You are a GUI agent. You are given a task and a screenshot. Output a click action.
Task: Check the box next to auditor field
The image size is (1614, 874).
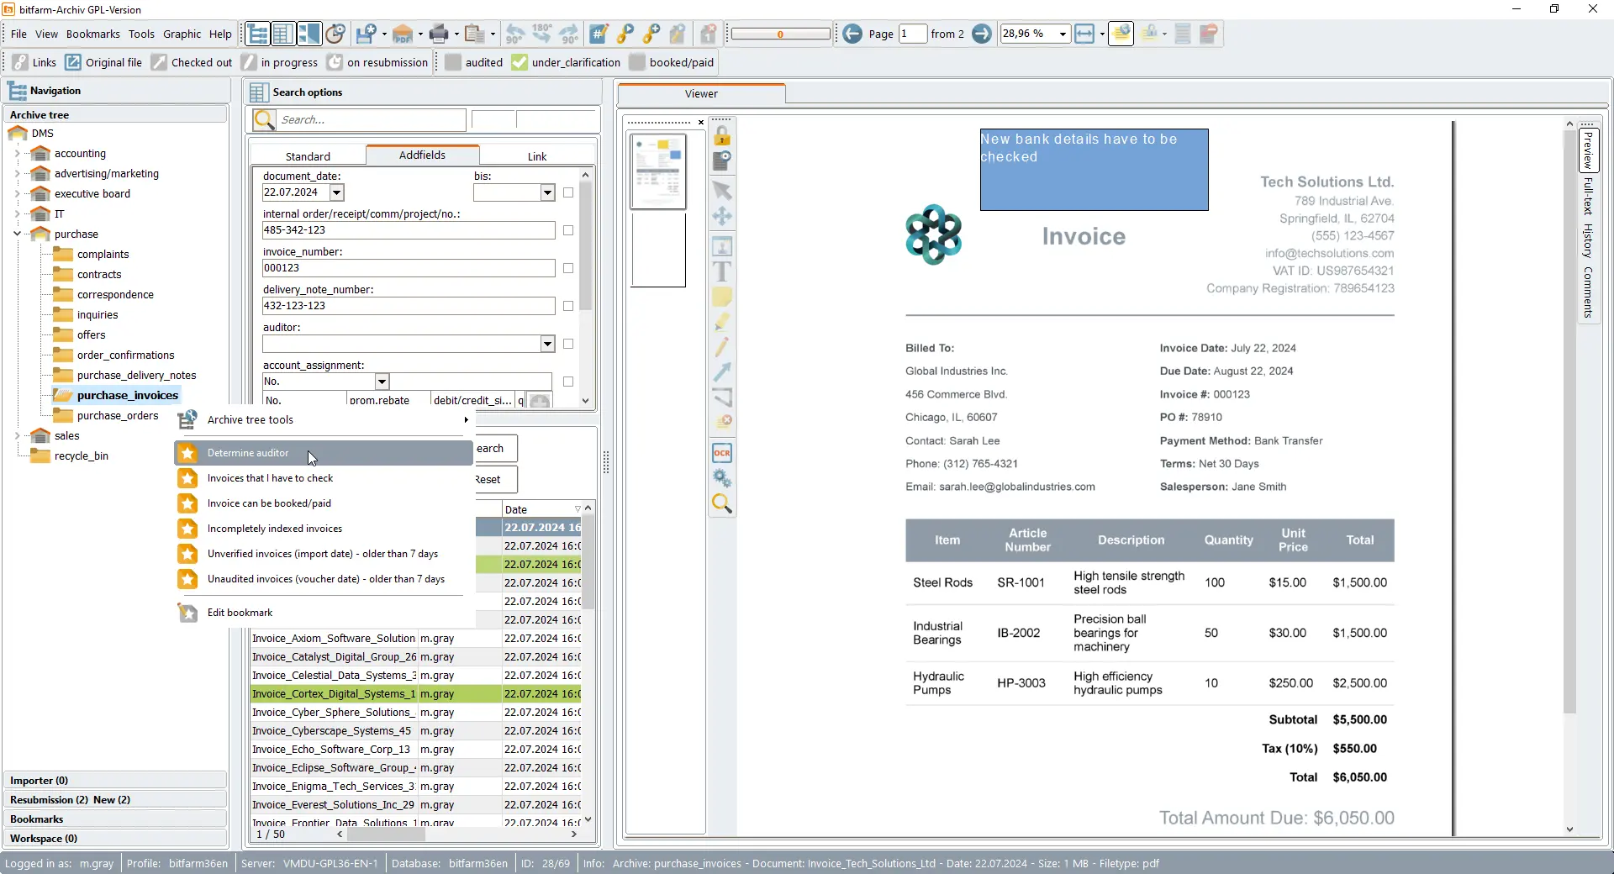[x=568, y=344]
